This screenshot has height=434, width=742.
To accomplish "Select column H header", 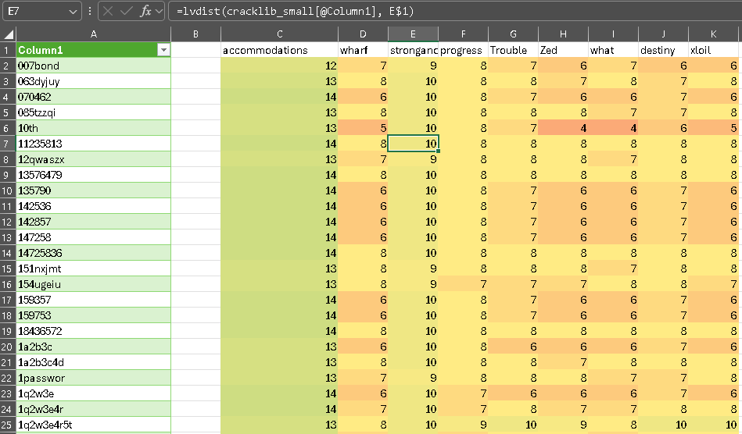I will coord(563,34).
